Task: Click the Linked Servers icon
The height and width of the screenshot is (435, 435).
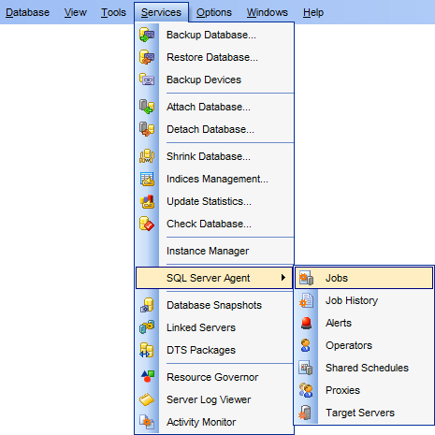Action: pyautogui.click(x=147, y=327)
